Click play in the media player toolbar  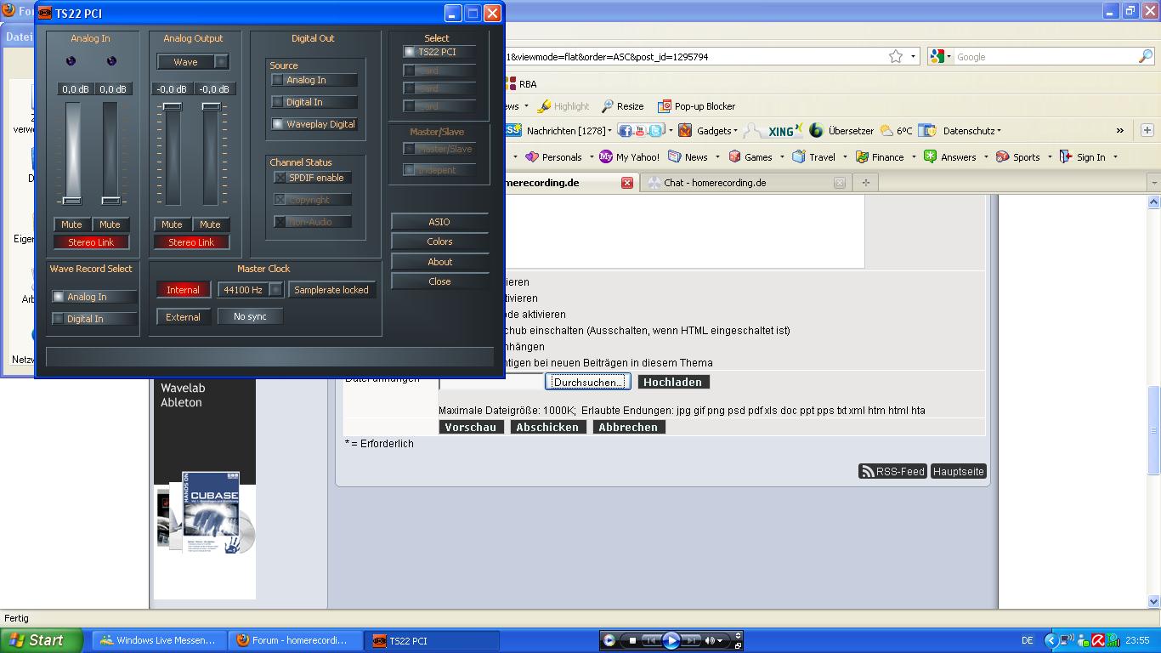pyautogui.click(x=671, y=640)
